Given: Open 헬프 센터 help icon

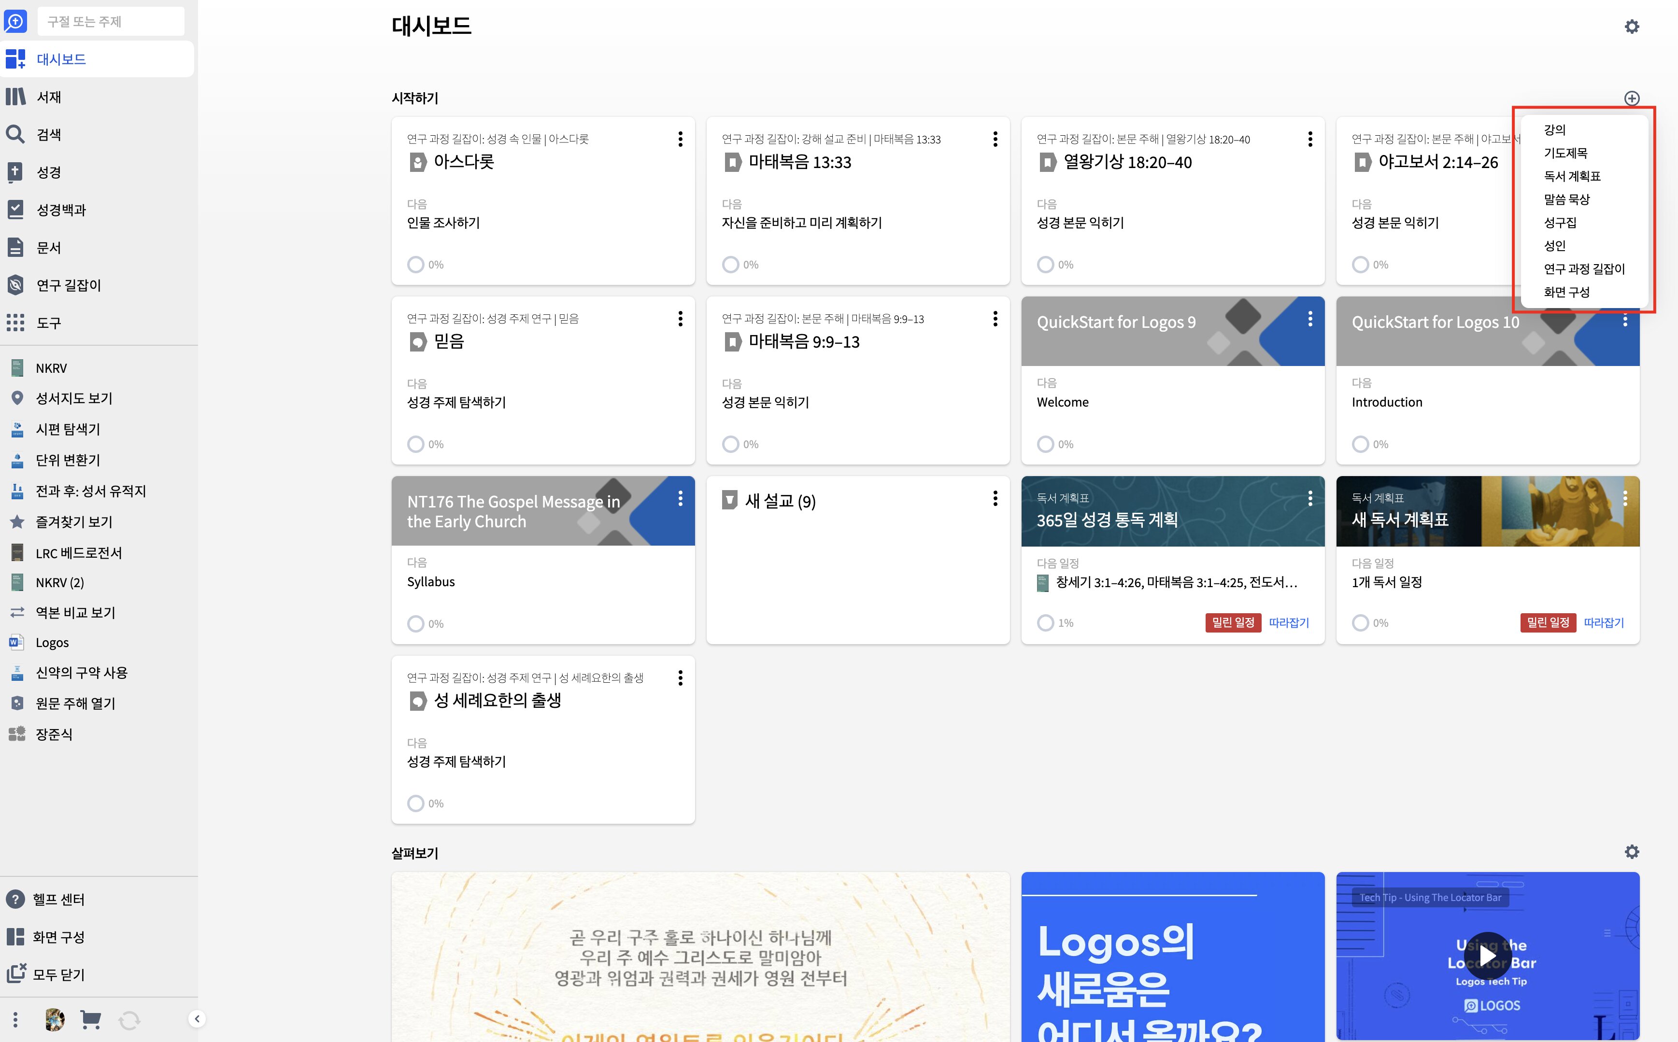Looking at the screenshot, I should point(15,900).
